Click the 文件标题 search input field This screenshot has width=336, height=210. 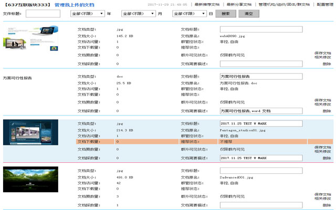coord(43,14)
